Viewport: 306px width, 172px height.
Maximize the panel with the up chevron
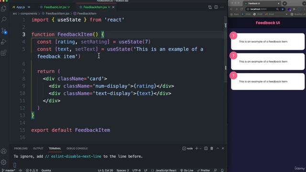[218, 149]
